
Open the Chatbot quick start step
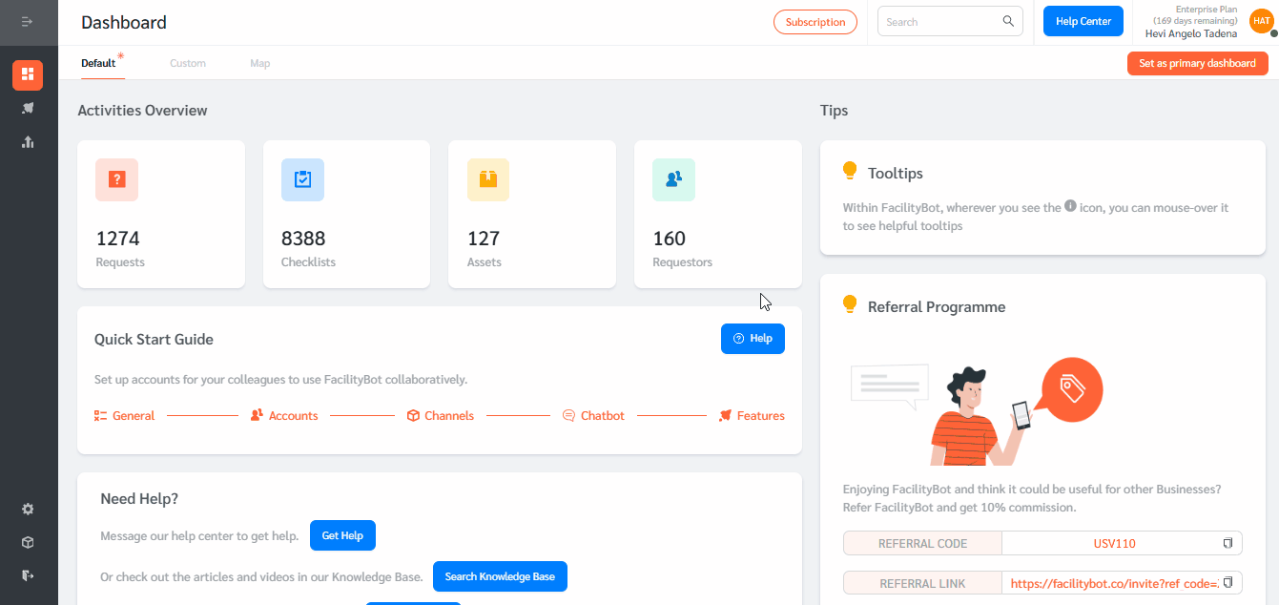pyautogui.click(x=593, y=416)
